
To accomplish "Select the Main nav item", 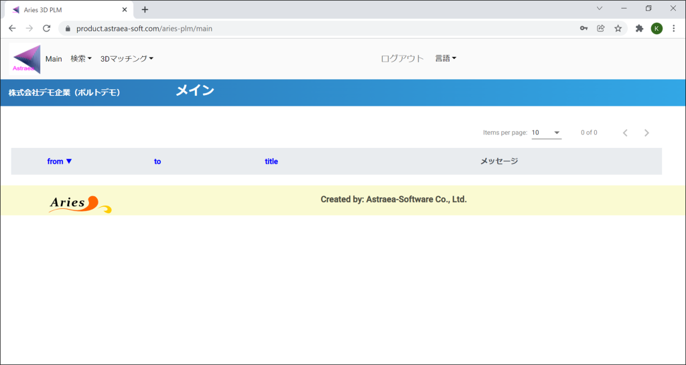I will [x=54, y=59].
